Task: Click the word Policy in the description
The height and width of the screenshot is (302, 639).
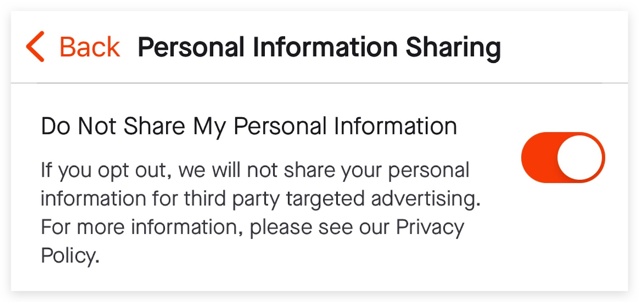Action: 70,256
